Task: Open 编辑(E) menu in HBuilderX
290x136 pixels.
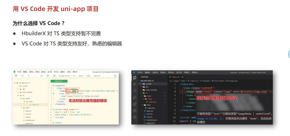Action: point(25,72)
